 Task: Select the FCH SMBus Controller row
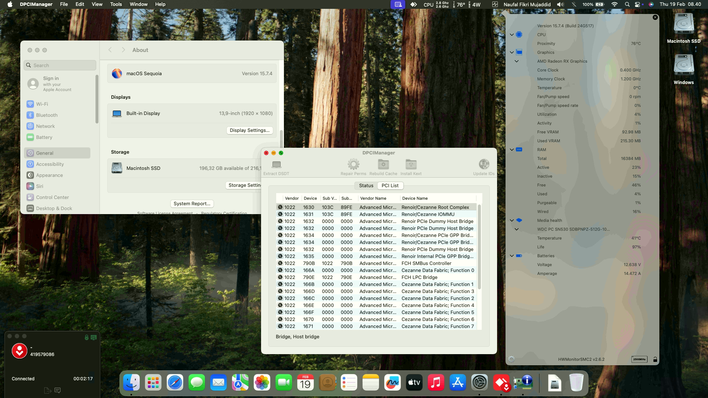[x=376, y=263]
